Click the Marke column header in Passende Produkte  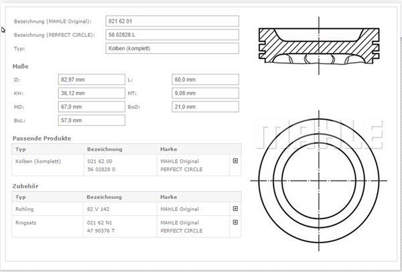pyautogui.click(x=168, y=149)
